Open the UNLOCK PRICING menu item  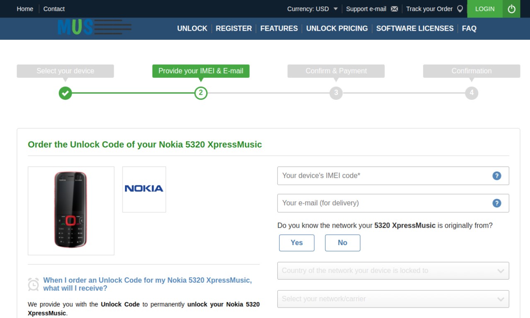point(337,29)
